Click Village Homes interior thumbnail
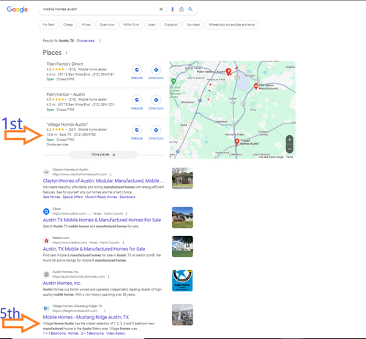 182,315
